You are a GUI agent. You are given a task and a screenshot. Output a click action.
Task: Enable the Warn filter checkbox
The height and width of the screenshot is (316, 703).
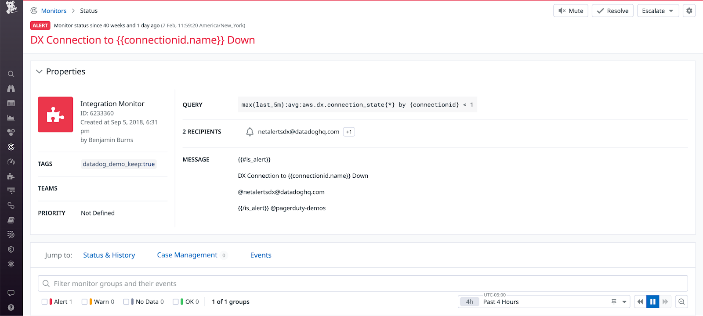(x=84, y=302)
